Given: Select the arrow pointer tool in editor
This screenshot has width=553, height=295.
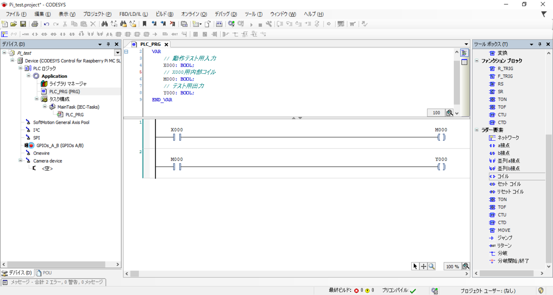Looking at the screenshot, I should tap(415, 266).
